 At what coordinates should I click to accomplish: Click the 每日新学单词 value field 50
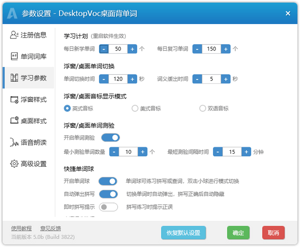[x=118, y=49]
